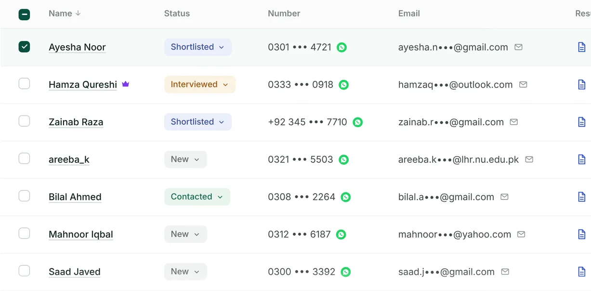Uncheck the Ayesha Noor row checkbox

click(x=24, y=47)
